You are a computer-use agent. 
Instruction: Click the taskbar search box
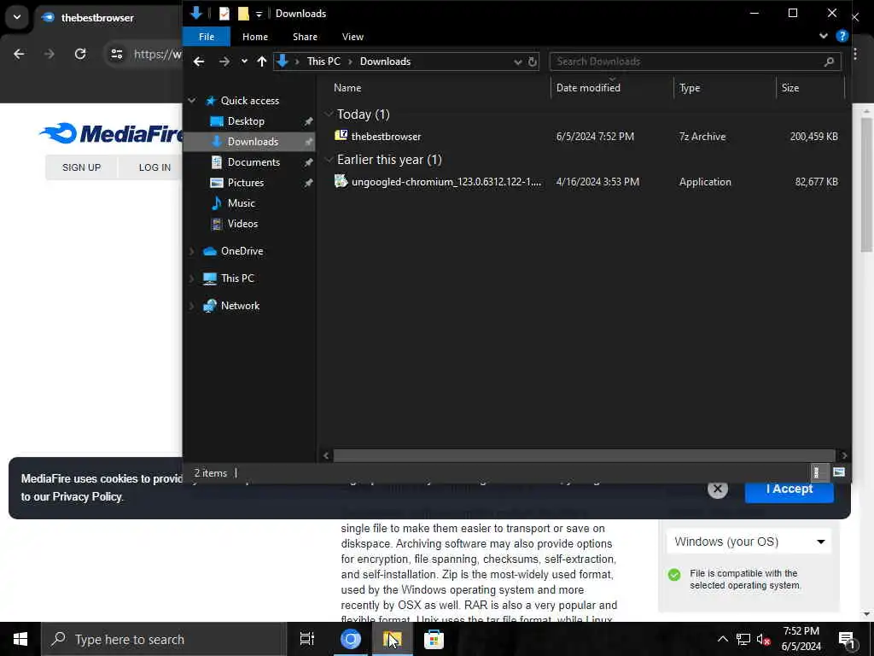(x=164, y=639)
